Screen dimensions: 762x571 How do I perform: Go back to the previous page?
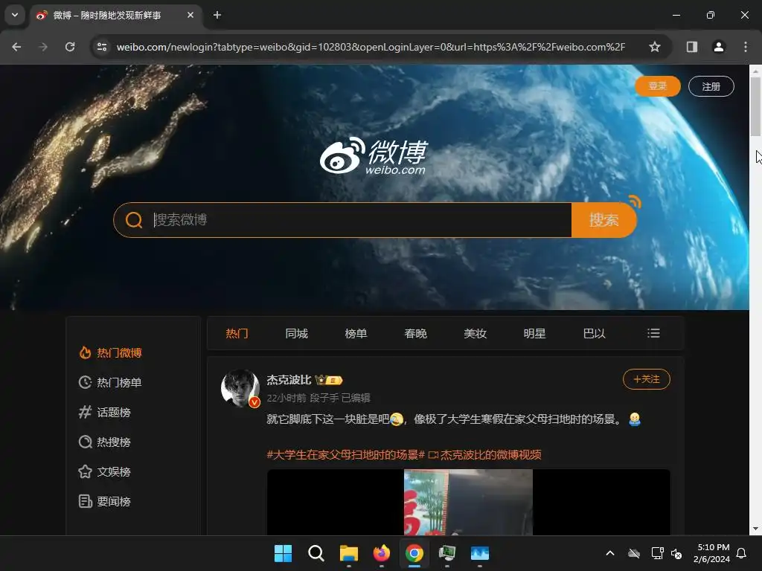[16, 47]
